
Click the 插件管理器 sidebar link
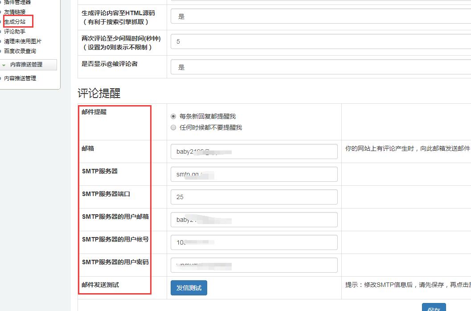(17, 2)
